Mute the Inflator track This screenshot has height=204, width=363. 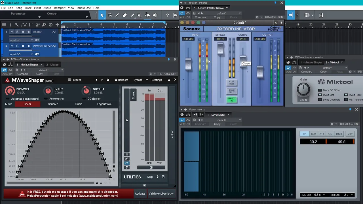click(x=12, y=32)
